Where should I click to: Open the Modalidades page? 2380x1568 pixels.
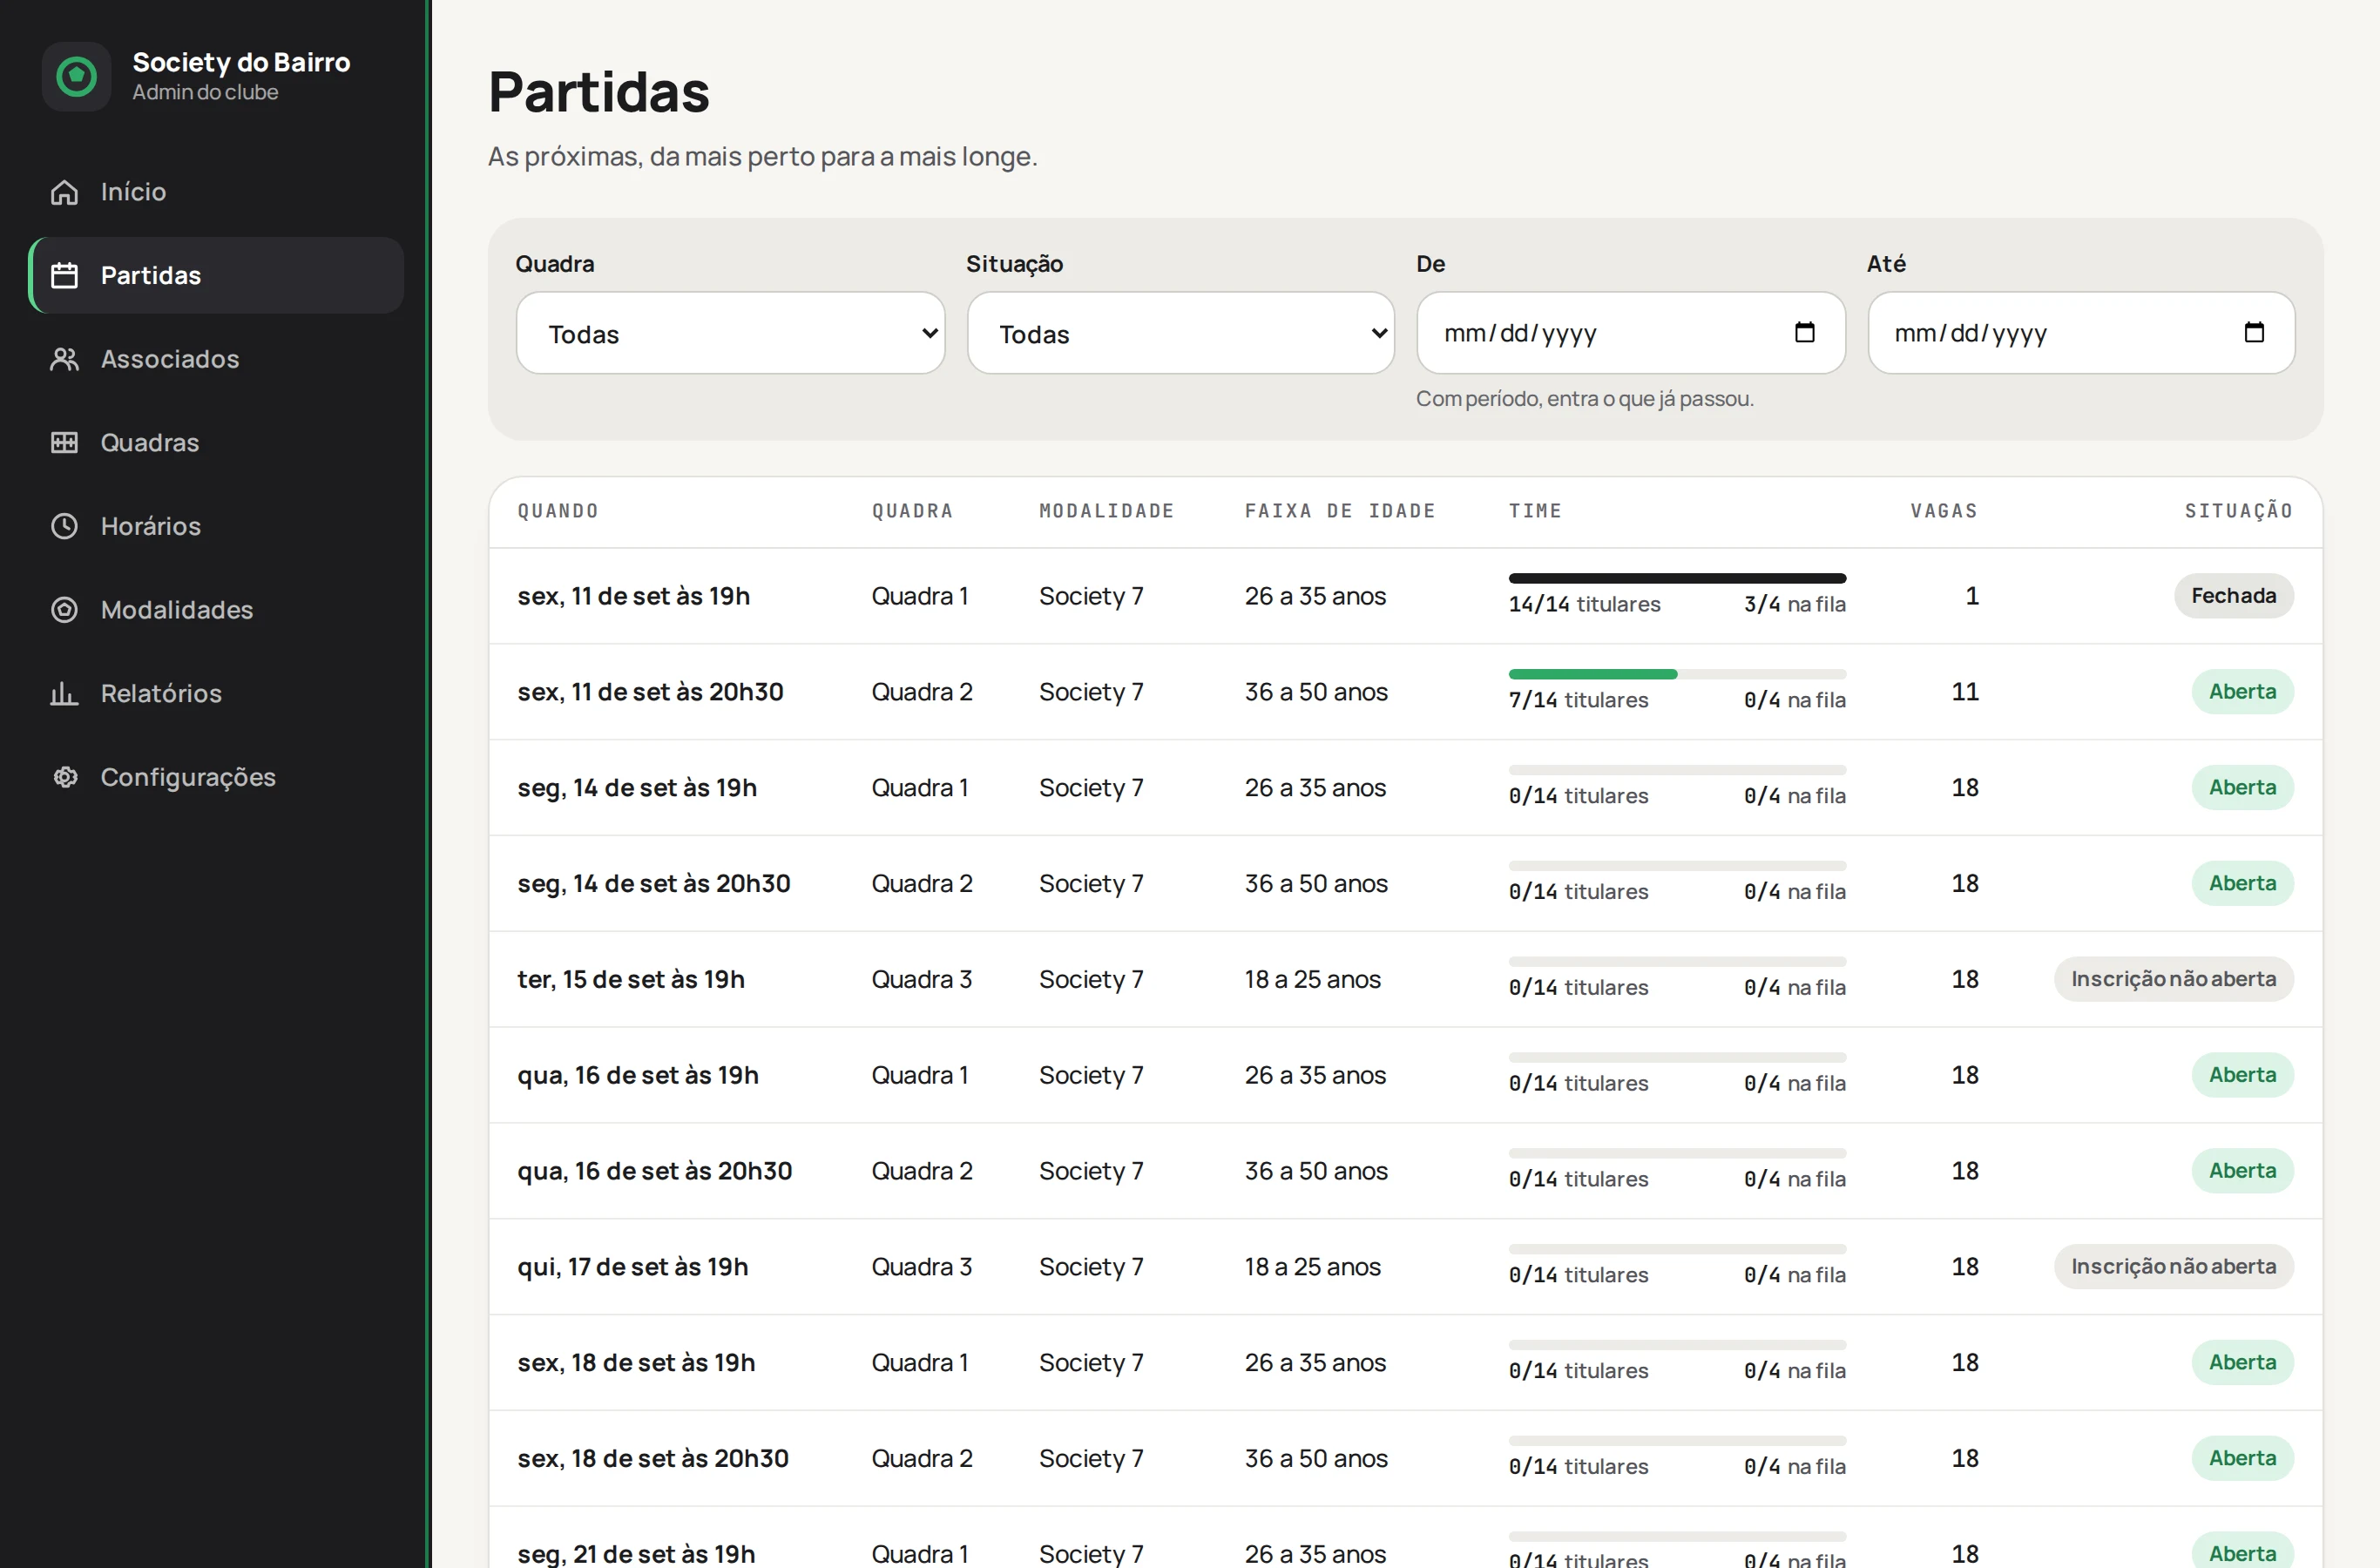216,610
